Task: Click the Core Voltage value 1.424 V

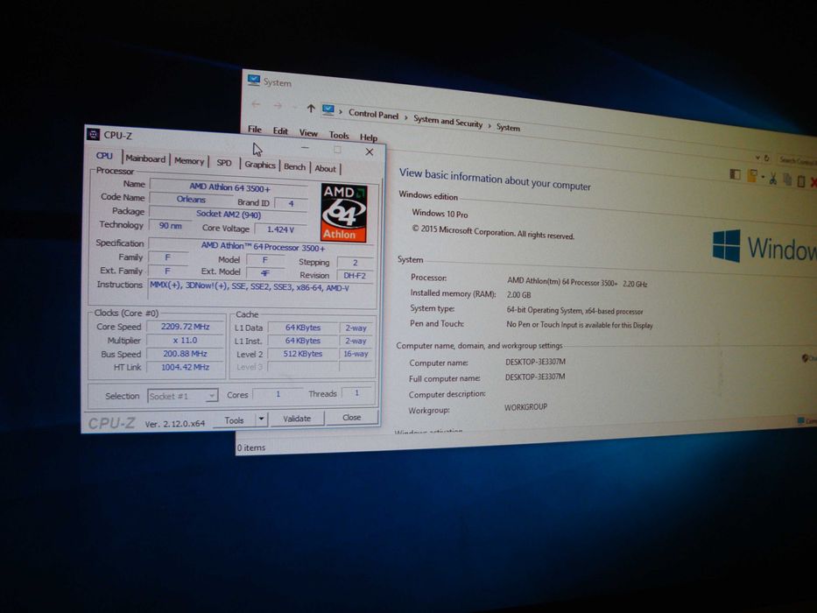Action: tap(280, 229)
